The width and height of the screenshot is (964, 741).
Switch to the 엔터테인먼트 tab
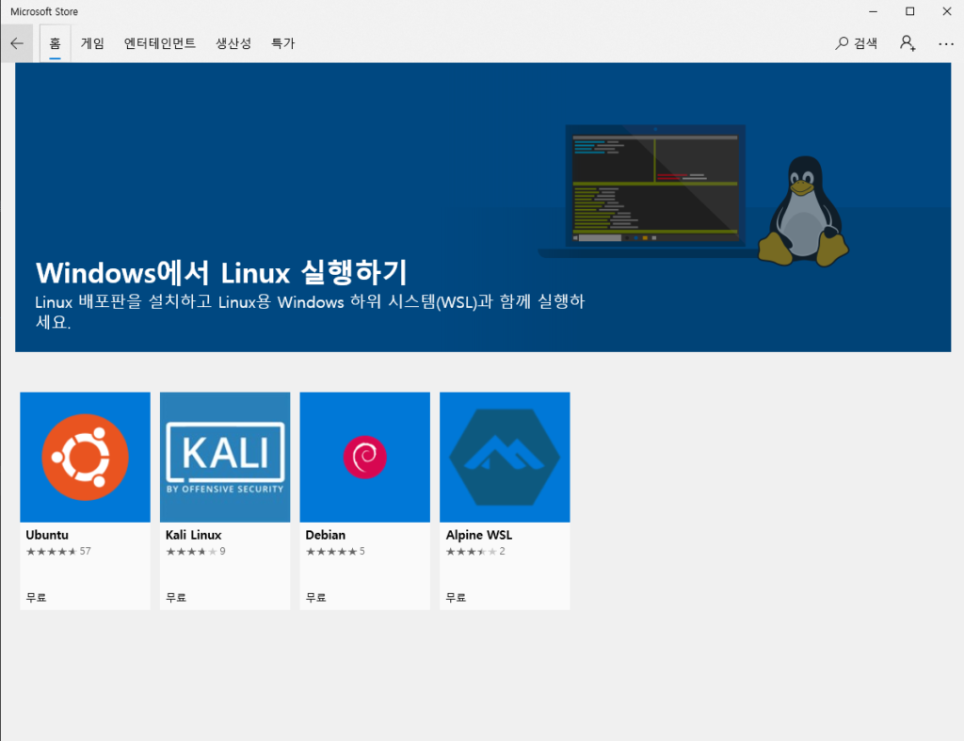[160, 43]
